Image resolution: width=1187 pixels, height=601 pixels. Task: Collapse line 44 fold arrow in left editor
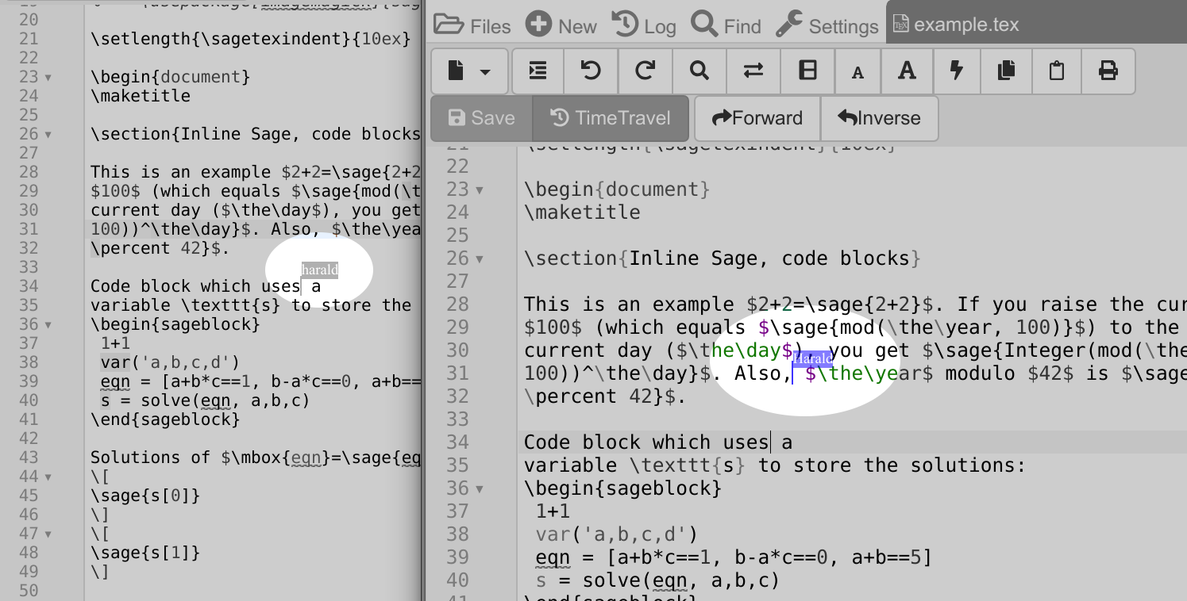click(x=48, y=477)
